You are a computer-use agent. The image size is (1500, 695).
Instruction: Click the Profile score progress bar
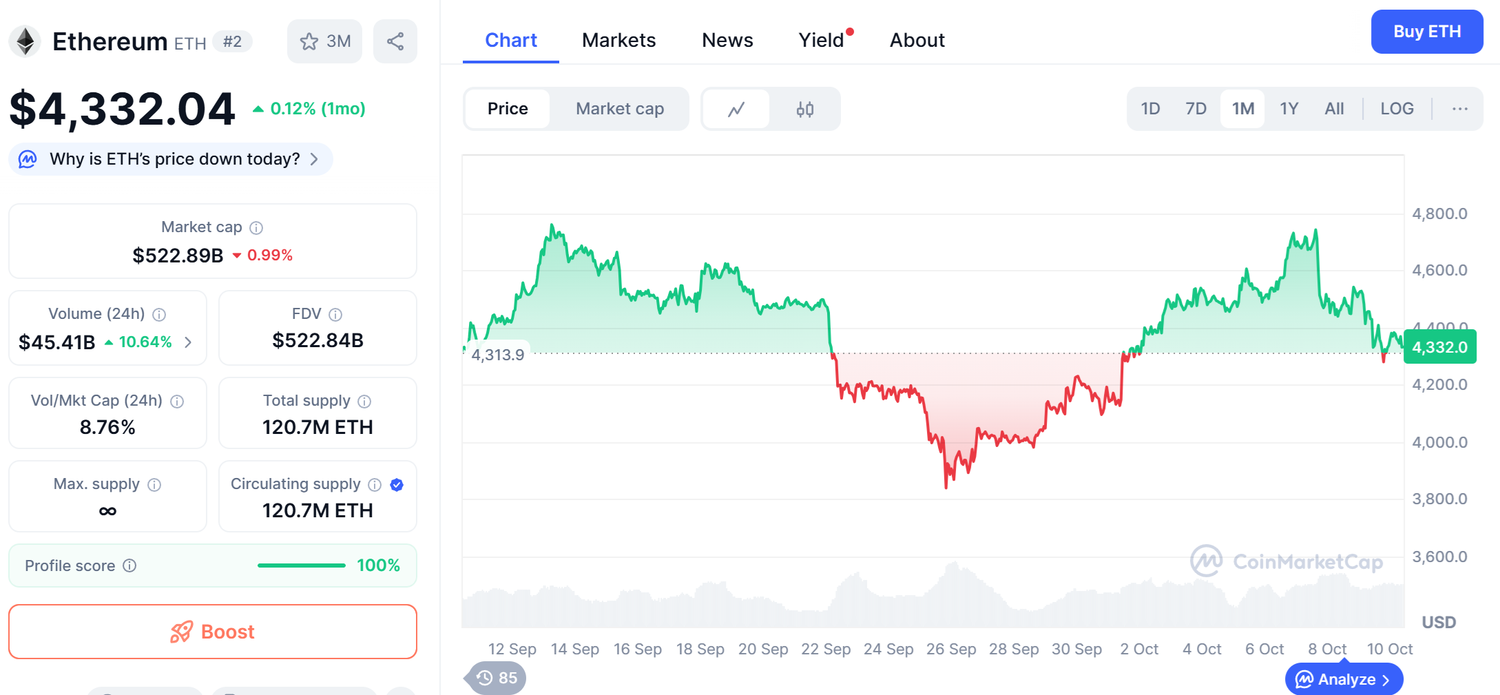tap(302, 566)
